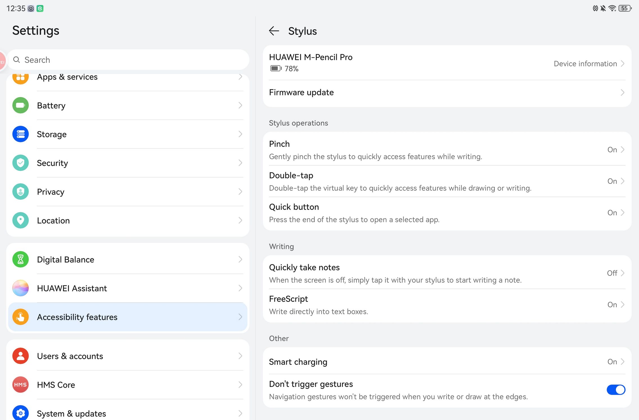Click the Digital Balance hourglass icon
Viewport: 639px width, 420px height.
tap(21, 259)
